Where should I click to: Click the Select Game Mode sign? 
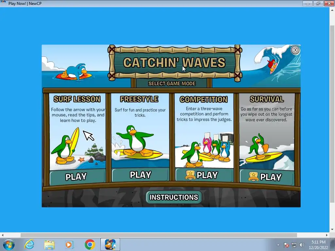pos(172,83)
